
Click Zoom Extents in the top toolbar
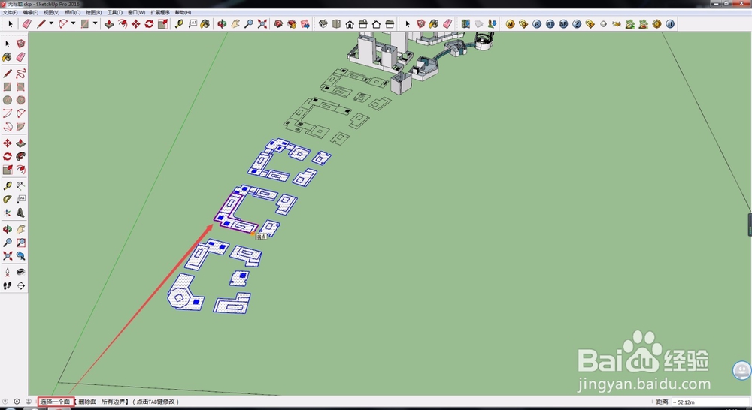point(262,23)
